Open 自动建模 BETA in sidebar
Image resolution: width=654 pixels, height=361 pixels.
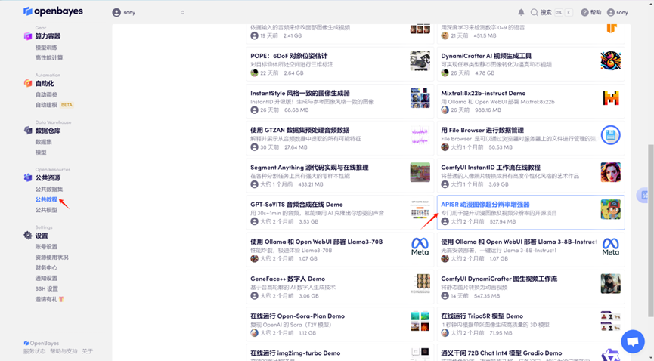tap(54, 105)
